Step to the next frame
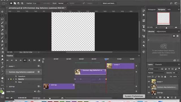 click(20, 60)
